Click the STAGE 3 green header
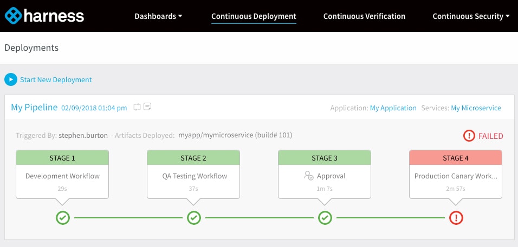 (x=325, y=158)
